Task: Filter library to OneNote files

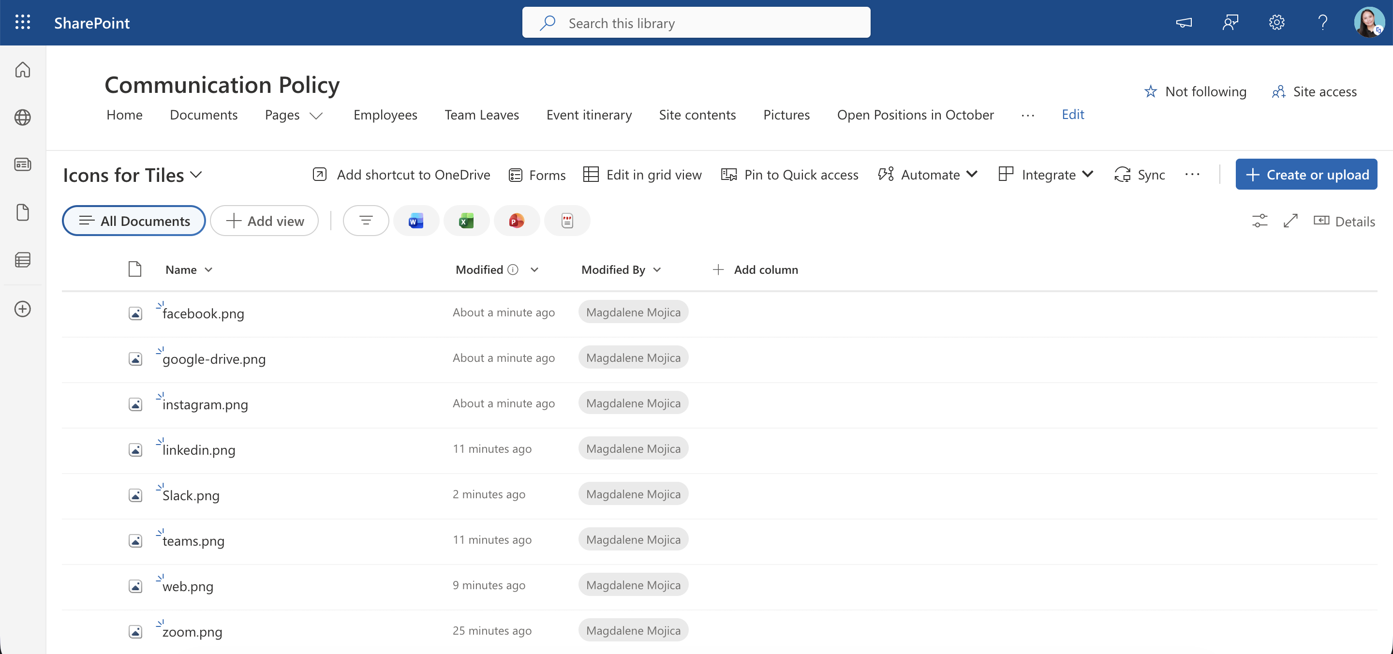Action: [x=567, y=221]
